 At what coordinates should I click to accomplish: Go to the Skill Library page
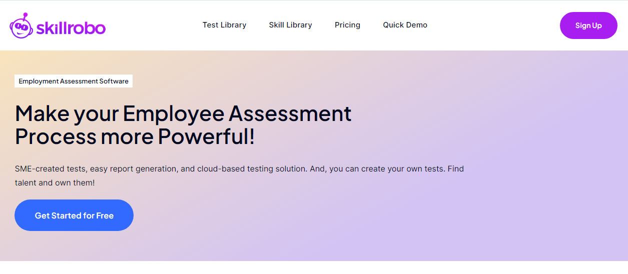290,25
